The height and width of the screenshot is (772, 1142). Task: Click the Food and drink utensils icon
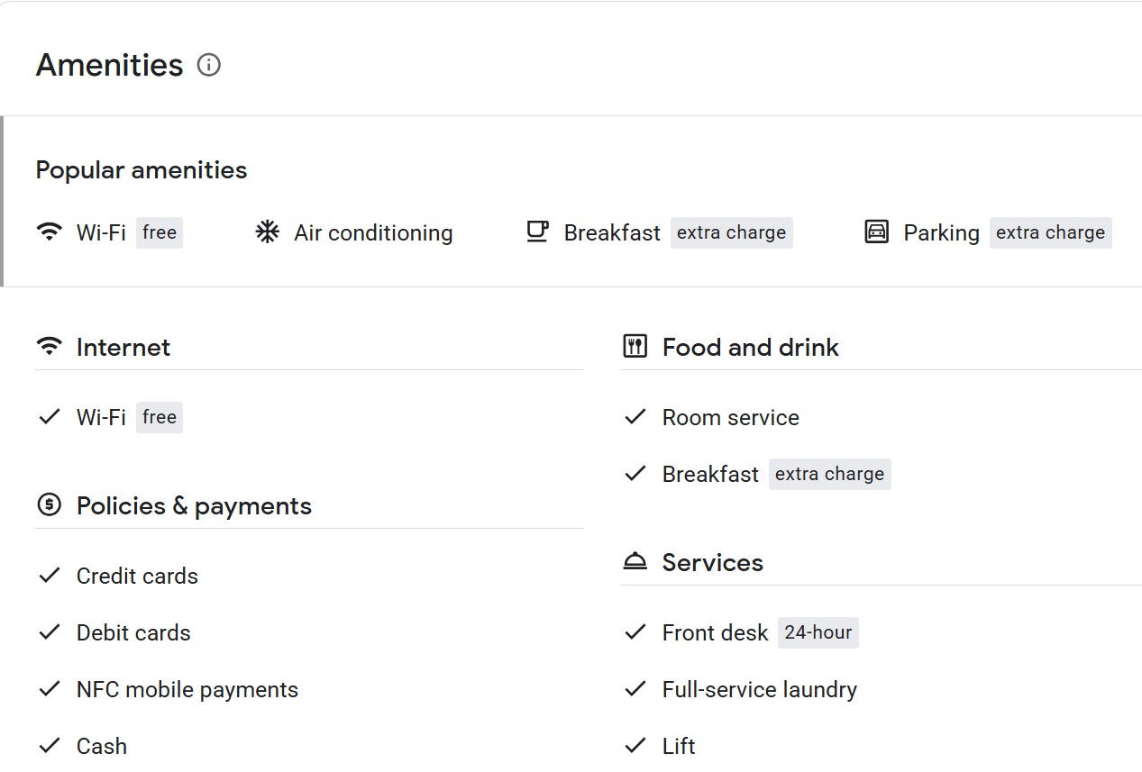pyautogui.click(x=635, y=347)
